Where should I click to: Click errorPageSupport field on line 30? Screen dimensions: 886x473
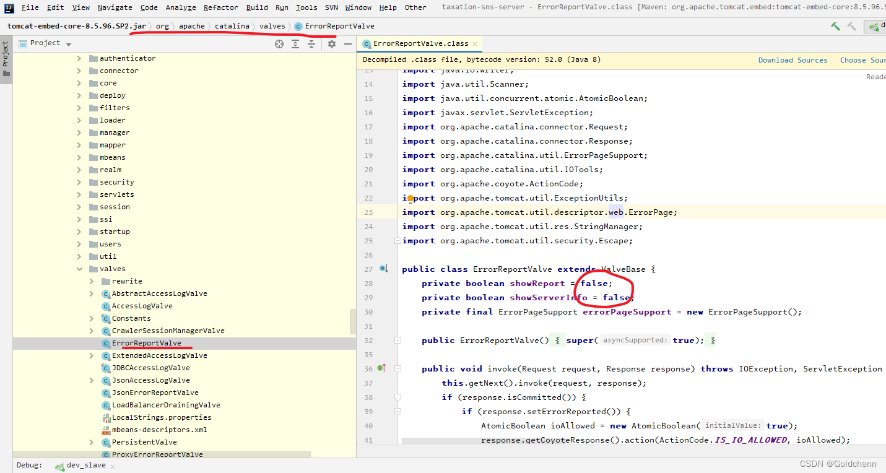pos(627,312)
